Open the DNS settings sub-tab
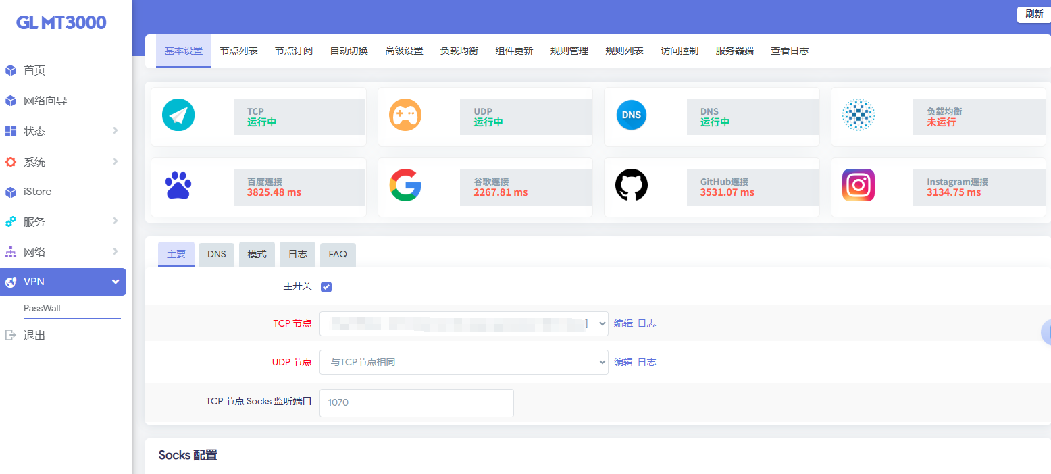This screenshot has width=1051, height=474. click(217, 255)
